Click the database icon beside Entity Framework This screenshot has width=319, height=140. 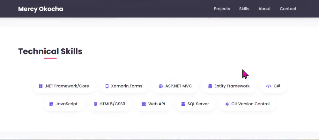point(210,86)
